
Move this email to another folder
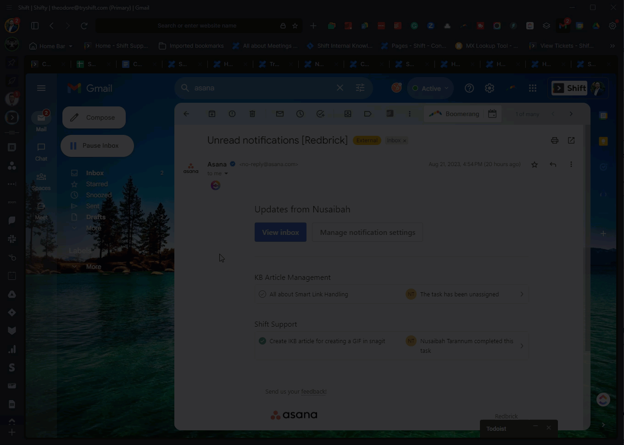pos(348,114)
